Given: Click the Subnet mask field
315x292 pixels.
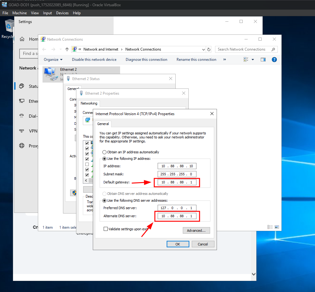Looking at the screenshot, I should [177, 174].
